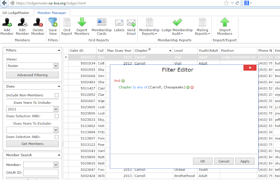Switch to the OA LodgeMaster tab
Image resolution: width=280 pixels, height=180 pixels.
click(16, 13)
